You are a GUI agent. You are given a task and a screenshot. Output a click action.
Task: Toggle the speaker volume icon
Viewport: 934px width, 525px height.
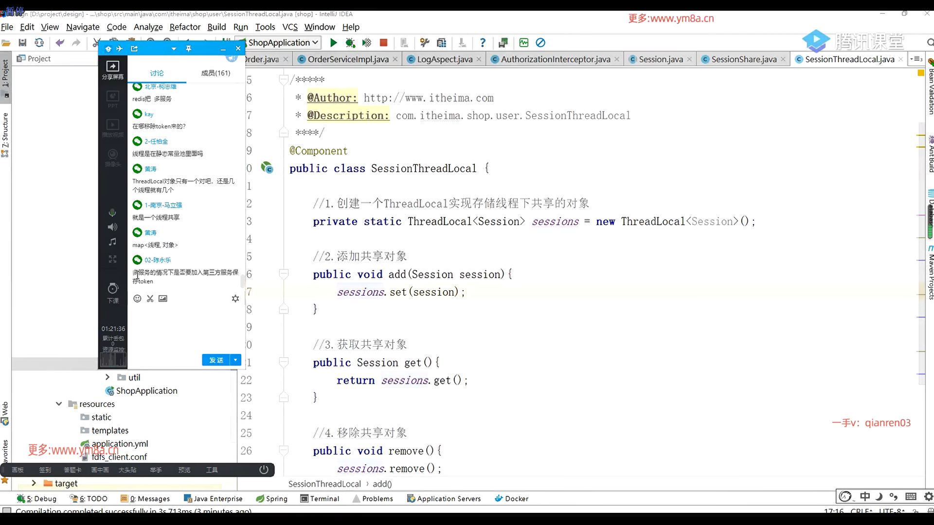[x=112, y=227]
